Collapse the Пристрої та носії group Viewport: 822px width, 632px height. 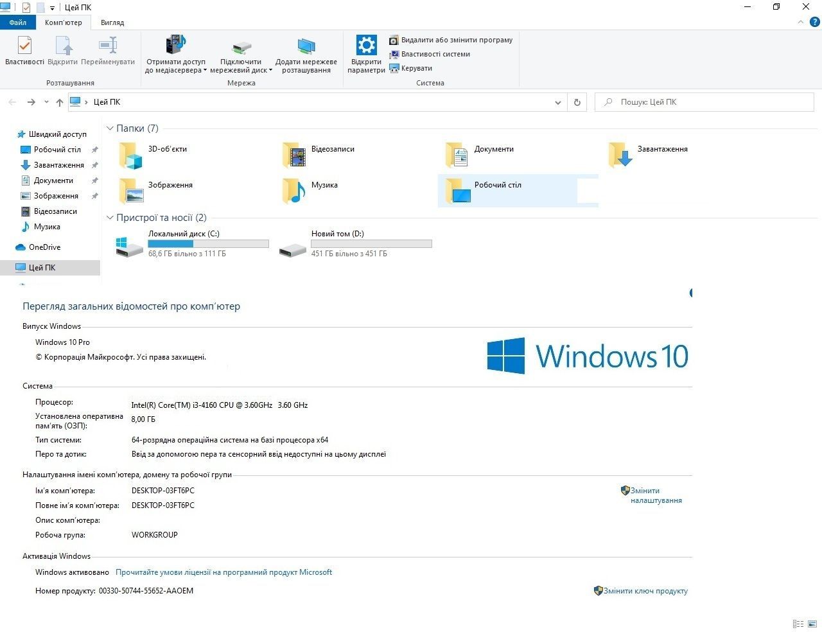point(110,218)
